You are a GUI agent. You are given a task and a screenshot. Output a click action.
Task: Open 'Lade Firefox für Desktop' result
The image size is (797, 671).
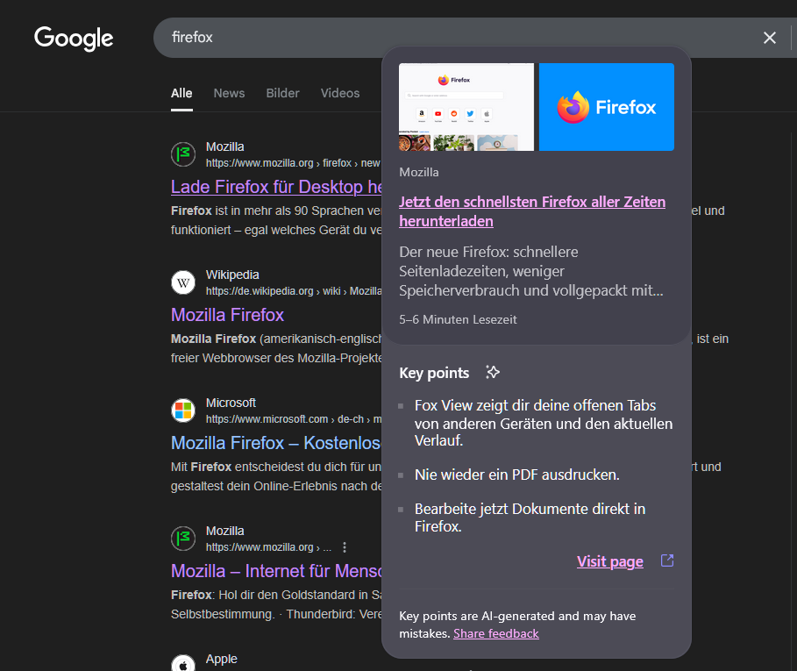pos(276,187)
